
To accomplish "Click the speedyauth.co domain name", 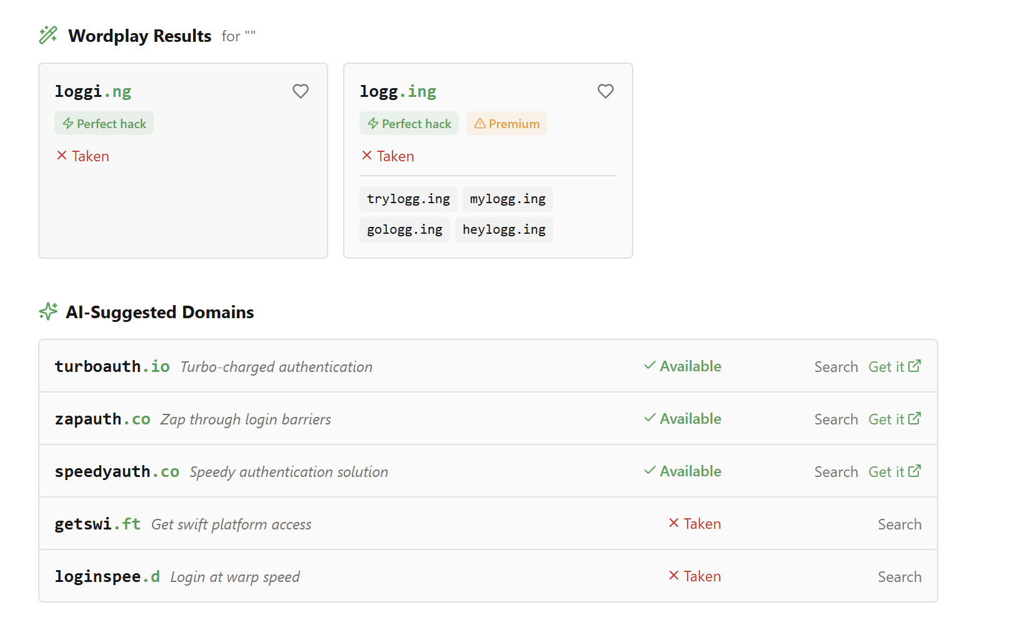I will (x=117, y=472).
